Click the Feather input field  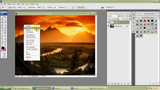click(x=25, y=7)
